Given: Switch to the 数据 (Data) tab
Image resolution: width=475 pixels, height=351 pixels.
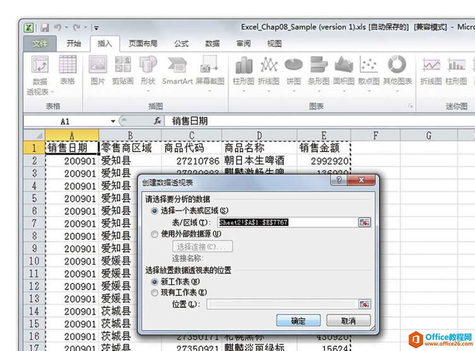Looking at the screenshot, I should click(x=212, y=44).
